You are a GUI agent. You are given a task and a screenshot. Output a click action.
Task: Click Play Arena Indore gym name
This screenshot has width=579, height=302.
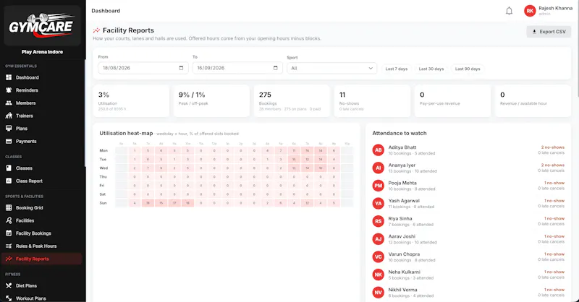coord(42,52)
